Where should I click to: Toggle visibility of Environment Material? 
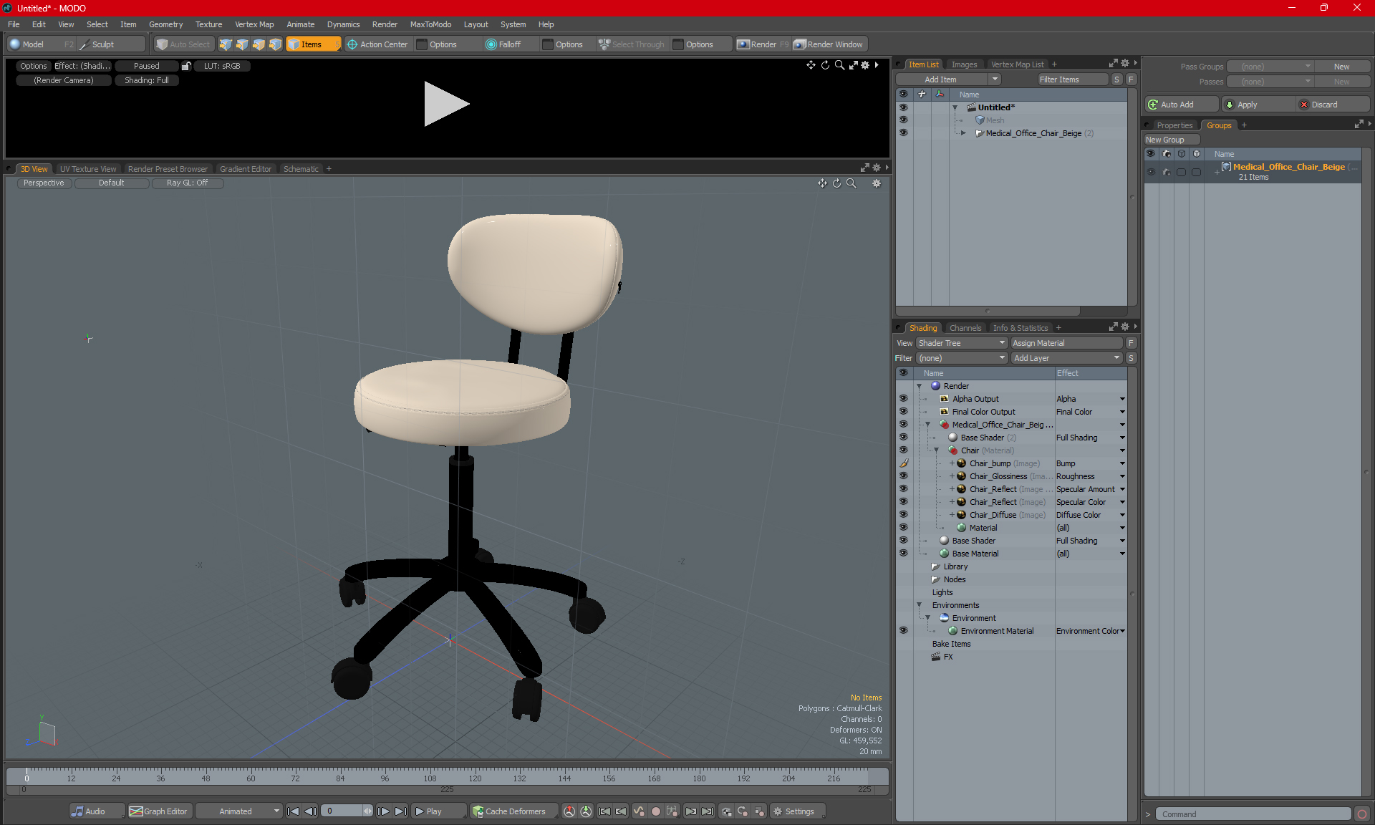[903, 631]
